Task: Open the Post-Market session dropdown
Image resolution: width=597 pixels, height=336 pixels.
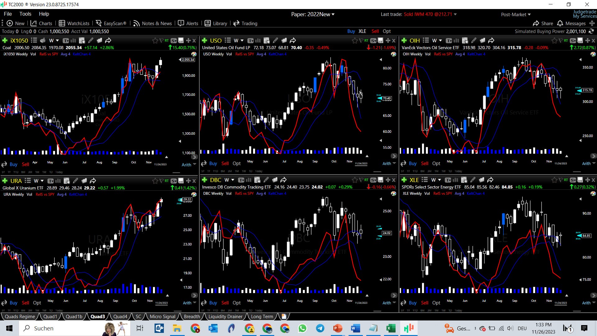Action: 516,14
